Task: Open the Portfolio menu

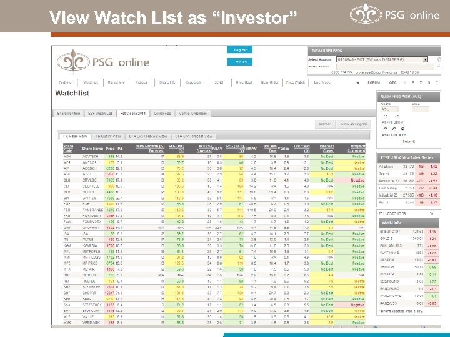Action: [65, 82]
